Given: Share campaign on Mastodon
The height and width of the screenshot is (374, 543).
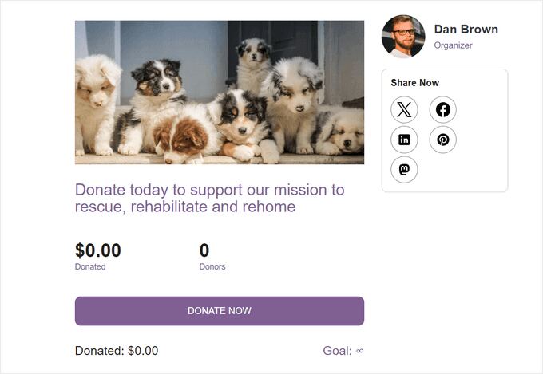Looking at the screenshot, I should click(x=405, y=169).
